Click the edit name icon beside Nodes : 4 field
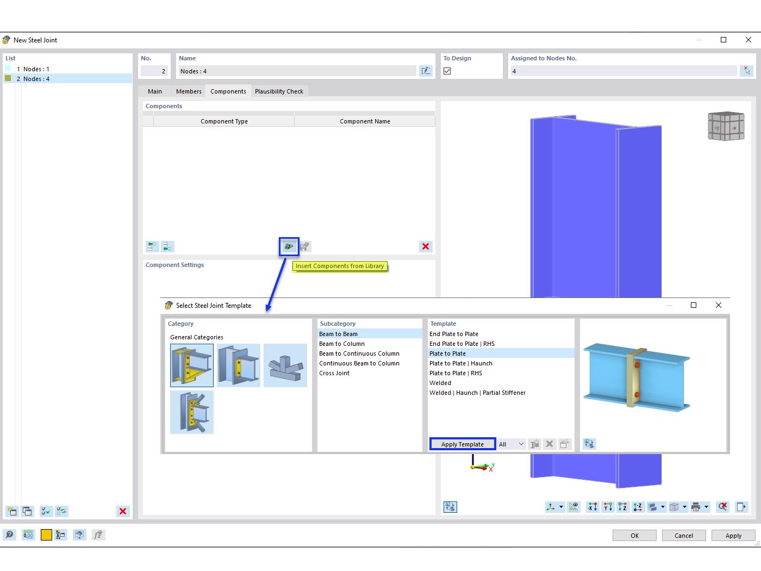Screen dimensions: 761x571 click(426, 71)
